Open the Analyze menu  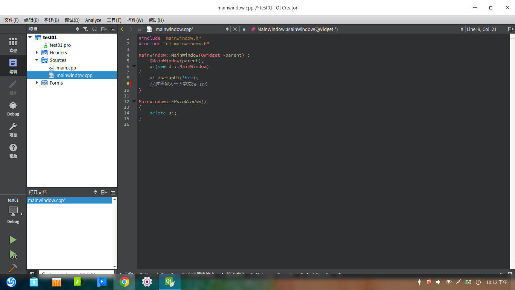tap(93, 20)
